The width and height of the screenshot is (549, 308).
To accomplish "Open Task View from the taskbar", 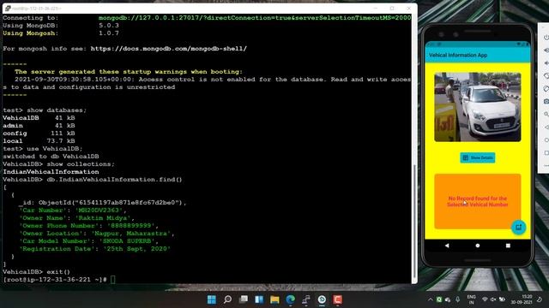I will pyautogui.click(x=244, y=299).
